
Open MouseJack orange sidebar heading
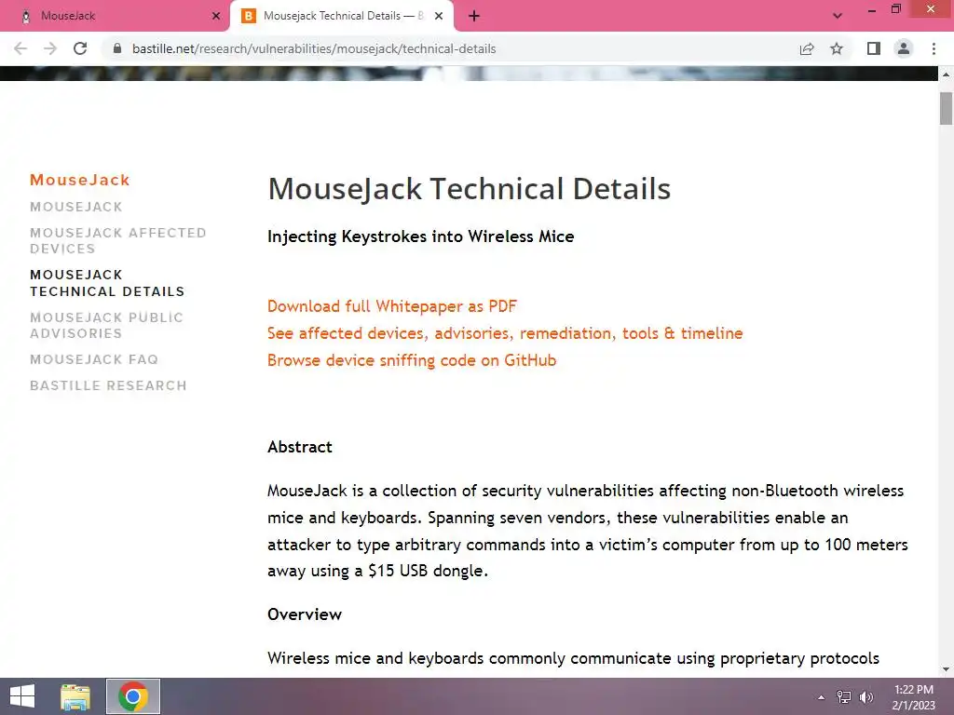click(80, 180)
